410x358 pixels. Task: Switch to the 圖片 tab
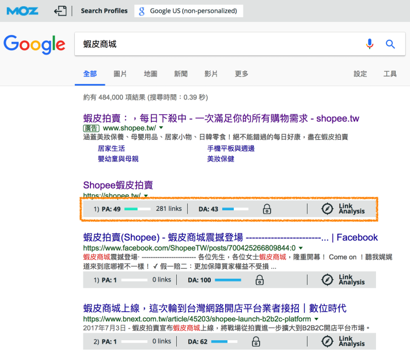pyautogui.click(x=120, y=74)
